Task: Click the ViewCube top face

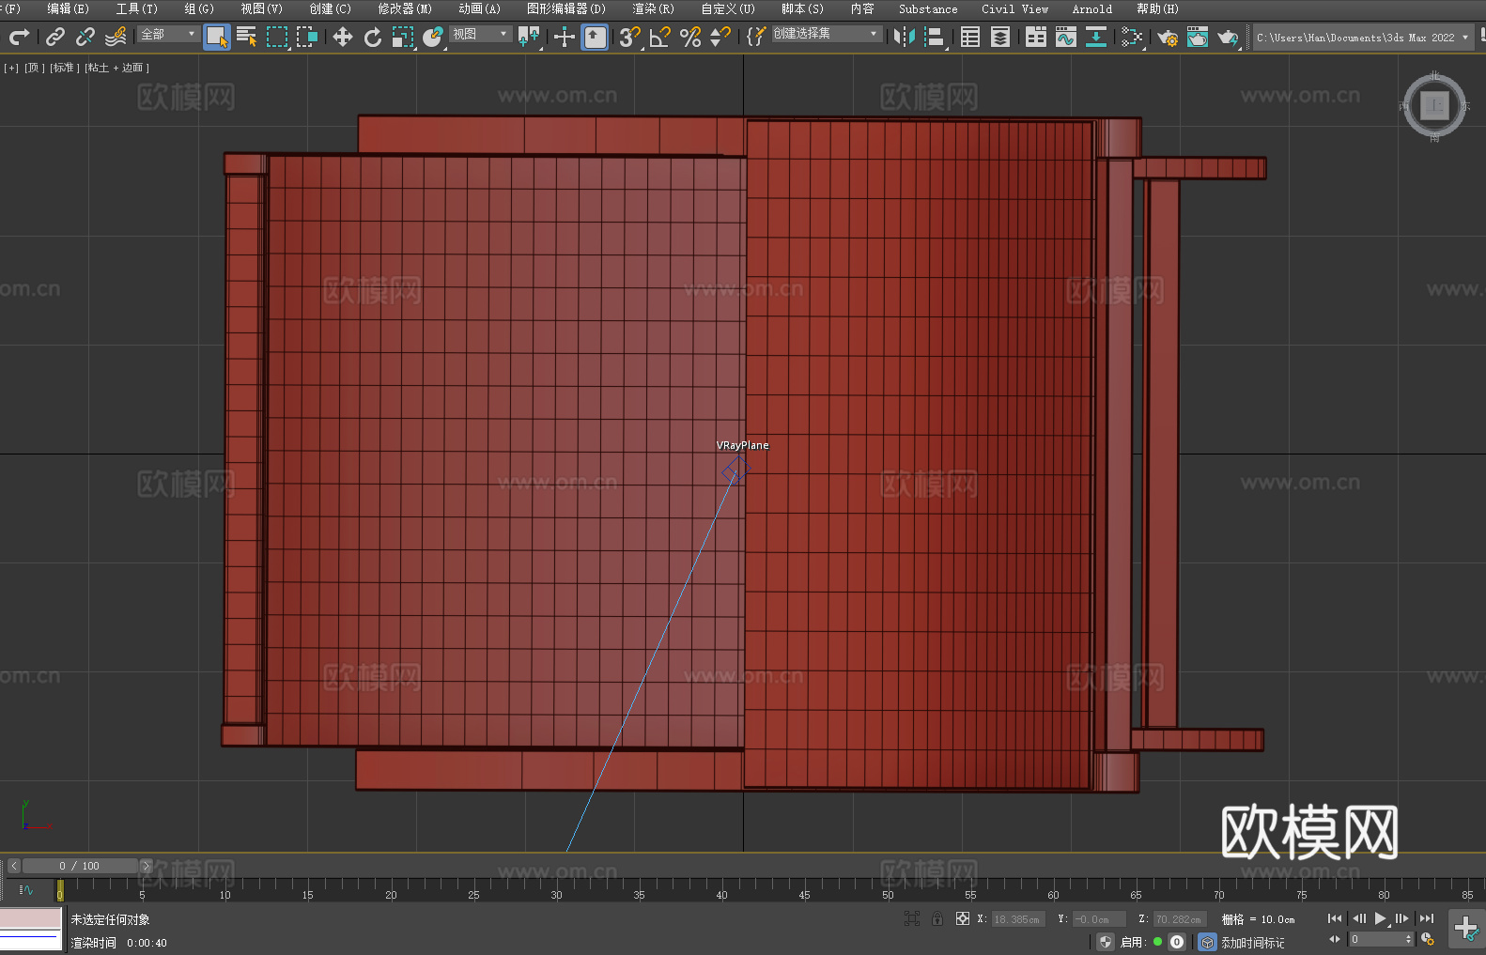Action: pyautogui.click(x=1434, y=105)
